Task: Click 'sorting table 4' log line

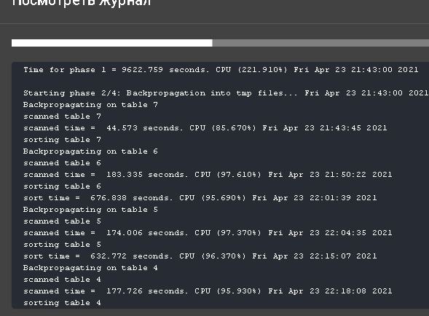Action: click(x=63, y=303)
